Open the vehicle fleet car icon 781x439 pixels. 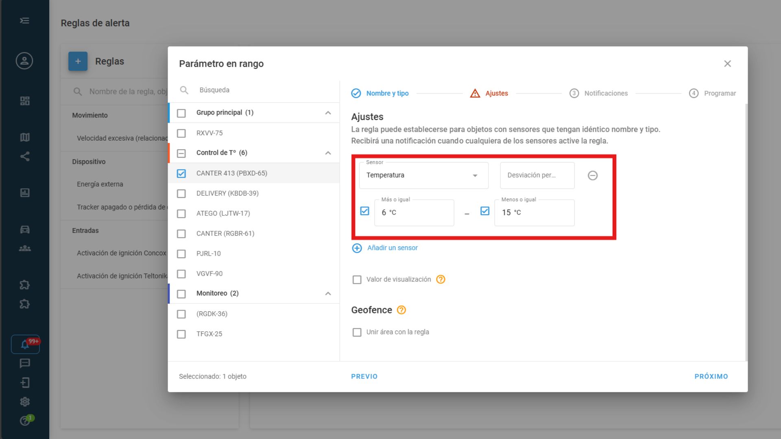pyautogui.click(x=25, y=230)
